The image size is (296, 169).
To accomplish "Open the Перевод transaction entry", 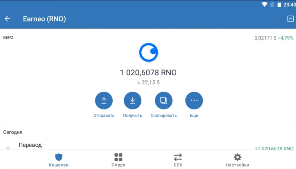I will 30,145.
